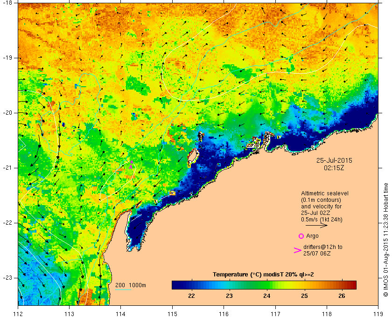Viewport: 392px width, 317px height.
Task: Click longitude axis label 113
Action: click(x=69, y=313)
